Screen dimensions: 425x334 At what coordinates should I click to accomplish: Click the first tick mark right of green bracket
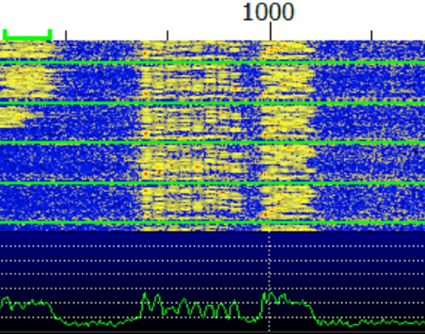66,36
